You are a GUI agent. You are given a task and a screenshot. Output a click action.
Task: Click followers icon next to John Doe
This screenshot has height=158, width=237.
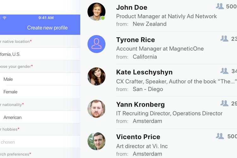pos(220,6)
